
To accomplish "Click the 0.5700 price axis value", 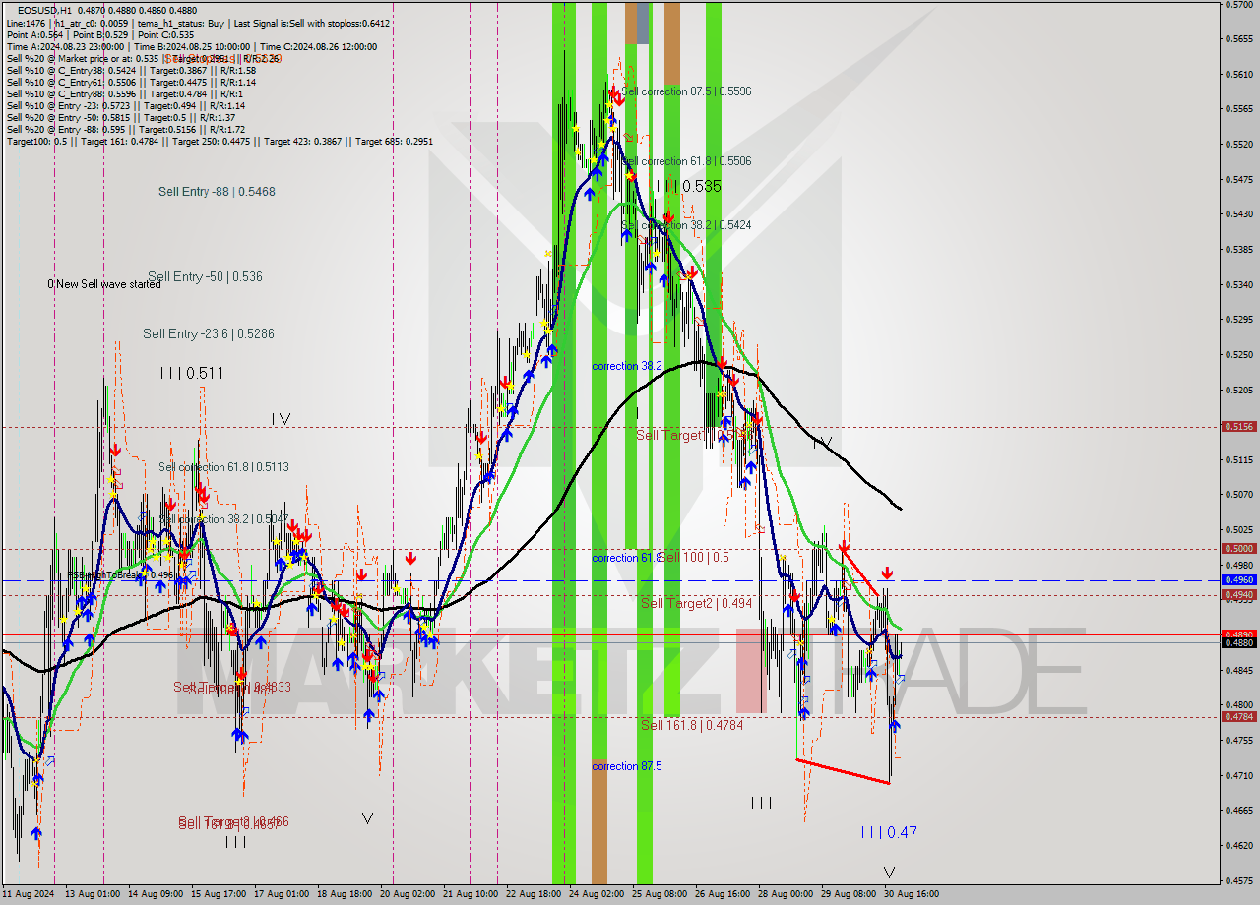I will point(1238,5).
